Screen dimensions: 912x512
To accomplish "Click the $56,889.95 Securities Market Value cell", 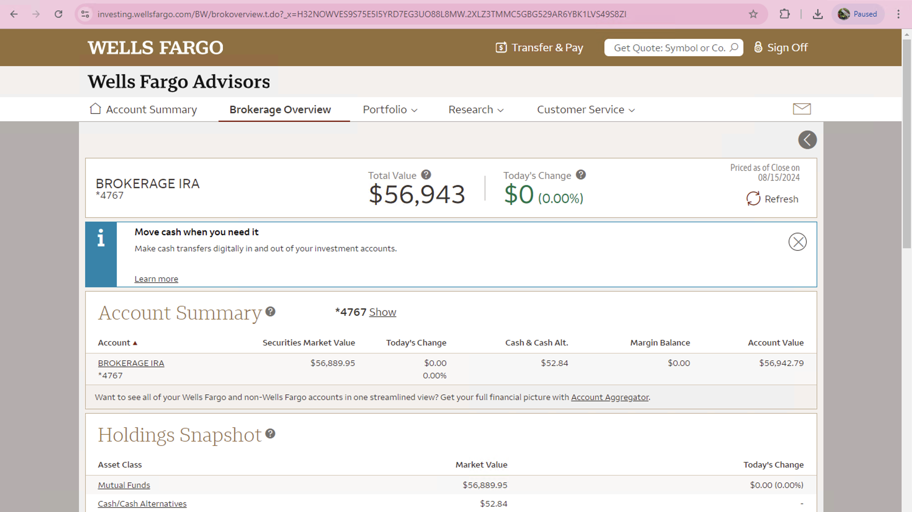I will 332,363.
